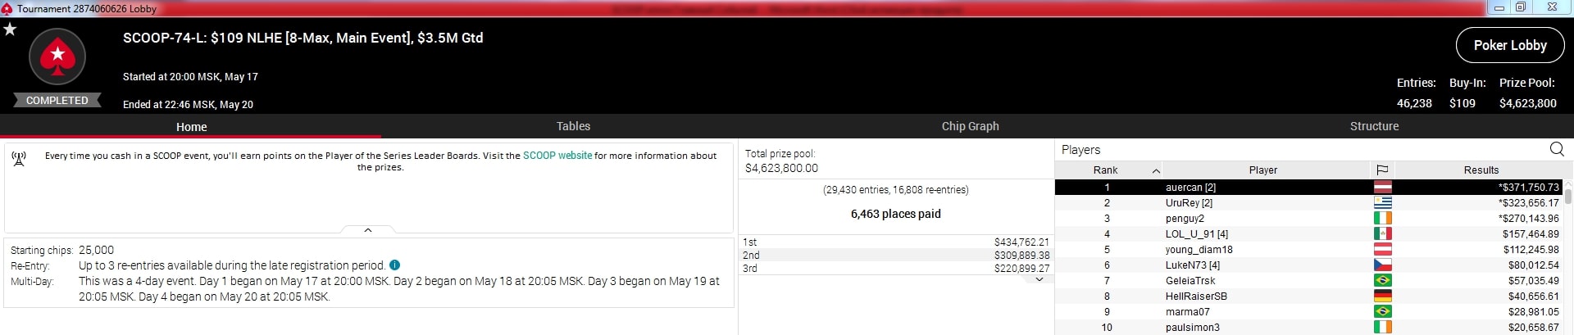Click the Entries value 46,238

click(1414, 103)
